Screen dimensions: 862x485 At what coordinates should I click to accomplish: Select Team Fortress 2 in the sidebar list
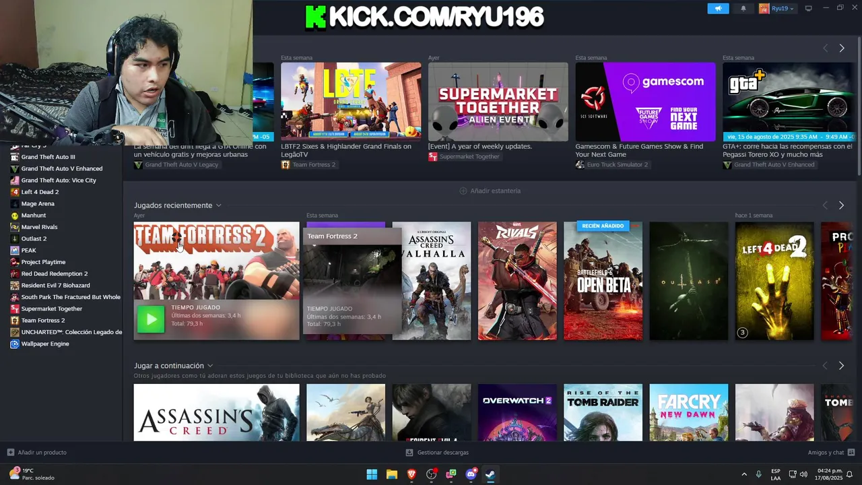[43, 321]
